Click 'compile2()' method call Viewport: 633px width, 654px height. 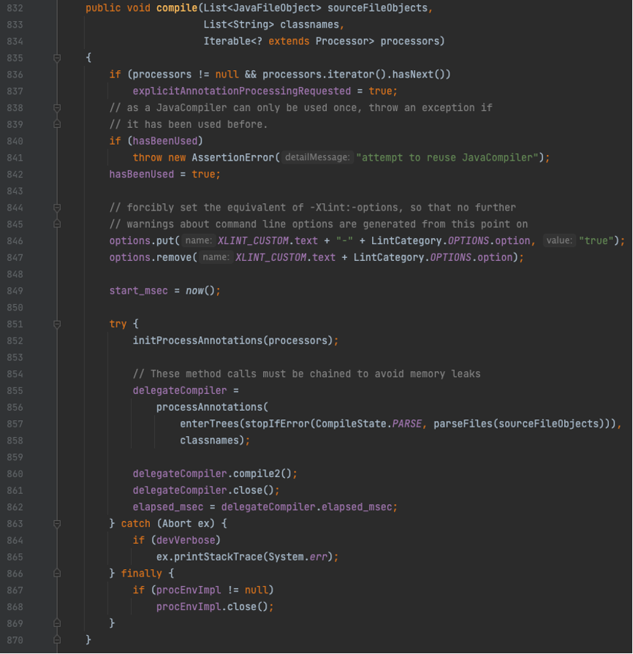pos(262,474)
